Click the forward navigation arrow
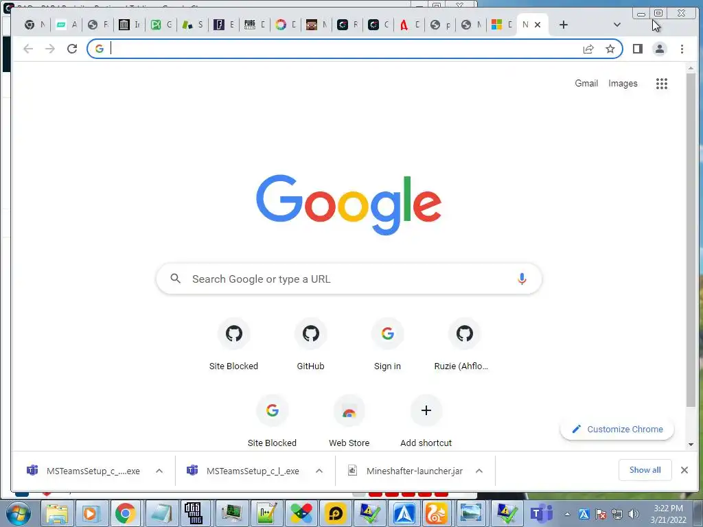This screenshot has width=703, height=527. point(49,49)
